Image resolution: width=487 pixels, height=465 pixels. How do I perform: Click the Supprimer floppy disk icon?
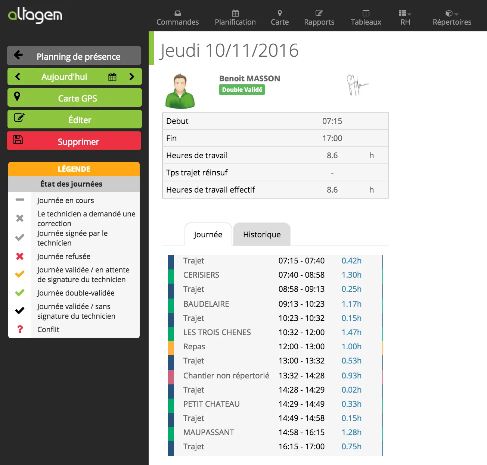(18, 140)
